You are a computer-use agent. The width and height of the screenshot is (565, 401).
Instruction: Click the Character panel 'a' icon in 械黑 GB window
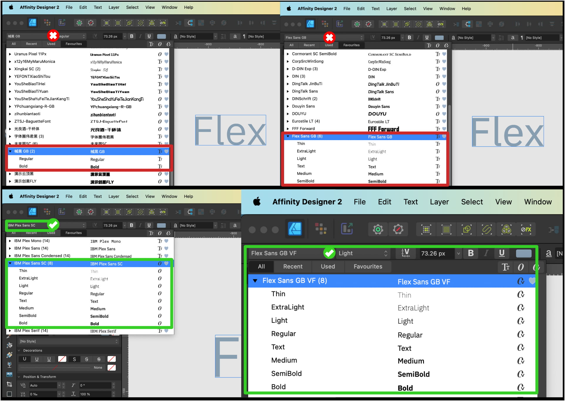coord(235,36)
